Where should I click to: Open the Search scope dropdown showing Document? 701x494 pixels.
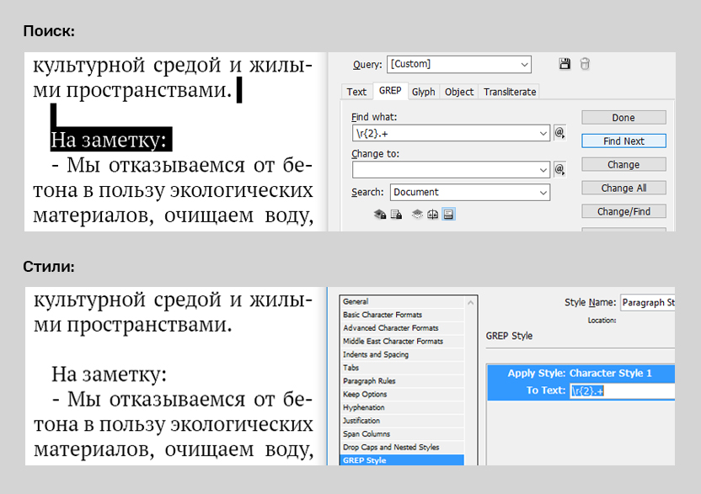470,193
